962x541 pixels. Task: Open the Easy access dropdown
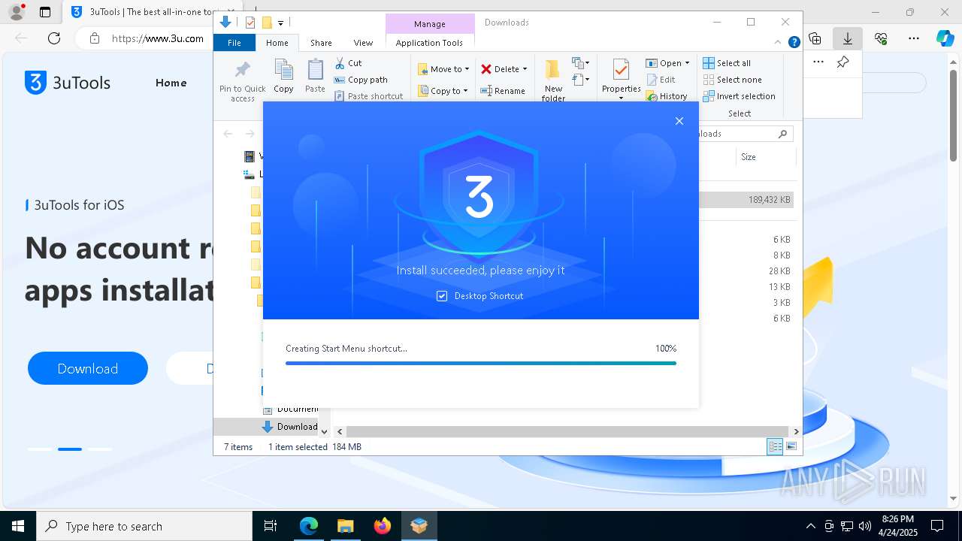[580, 80]
